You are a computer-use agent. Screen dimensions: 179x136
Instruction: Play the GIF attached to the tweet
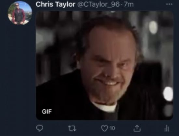[x=104, y=65]
